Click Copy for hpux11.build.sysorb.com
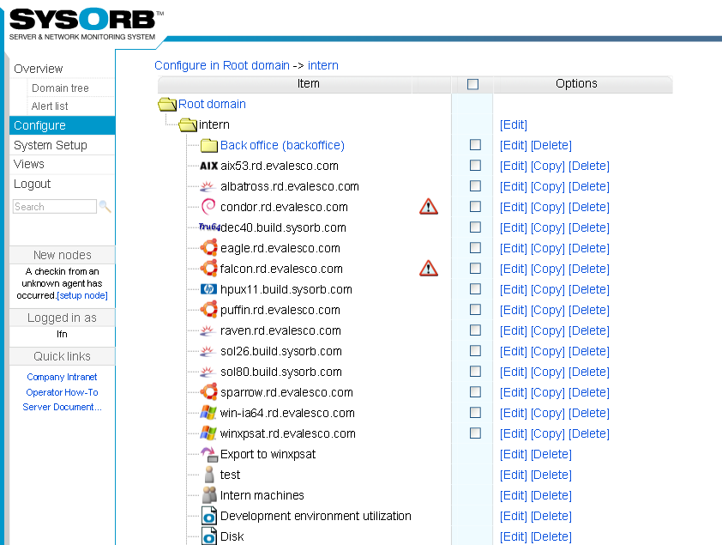Screen dimensions: 722x545 547,290
